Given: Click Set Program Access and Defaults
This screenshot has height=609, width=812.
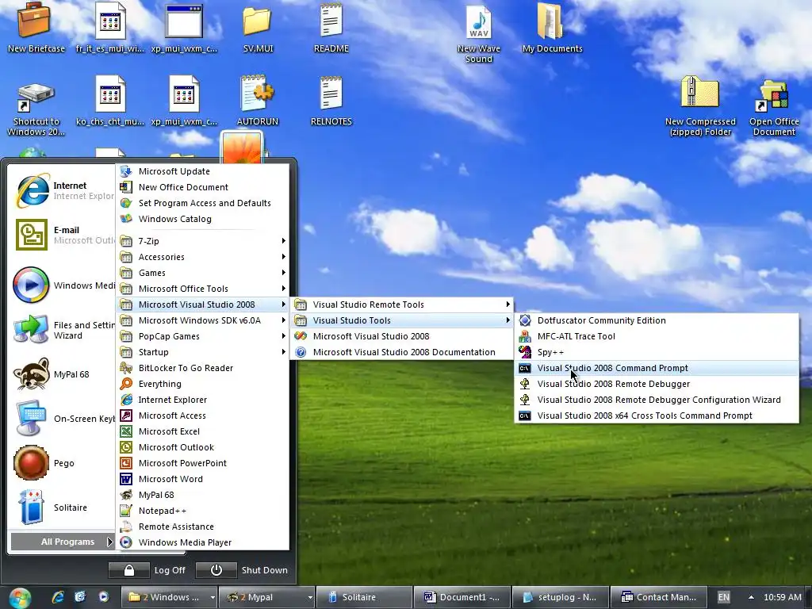Looking at the screenshot, I should [x=203, y=203].
